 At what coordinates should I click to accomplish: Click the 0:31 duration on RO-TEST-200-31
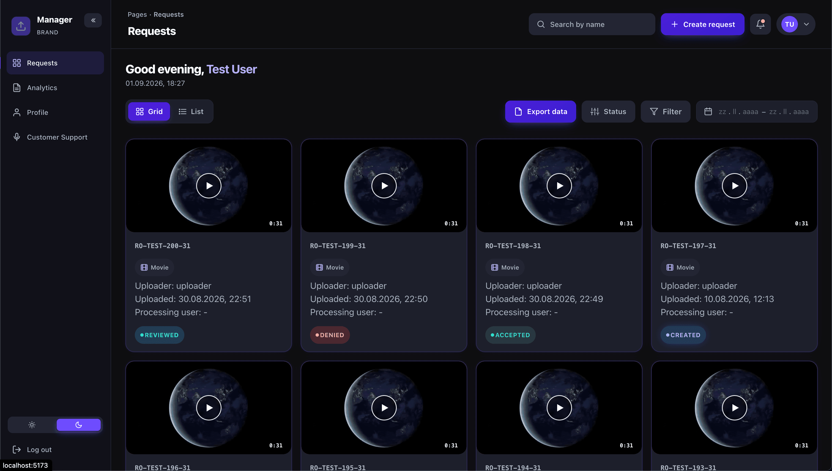[276, 223]
